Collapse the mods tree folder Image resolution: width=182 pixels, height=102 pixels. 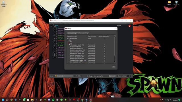coord(52,27)
